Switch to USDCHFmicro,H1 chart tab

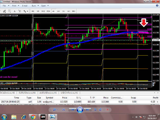[69, 93]
